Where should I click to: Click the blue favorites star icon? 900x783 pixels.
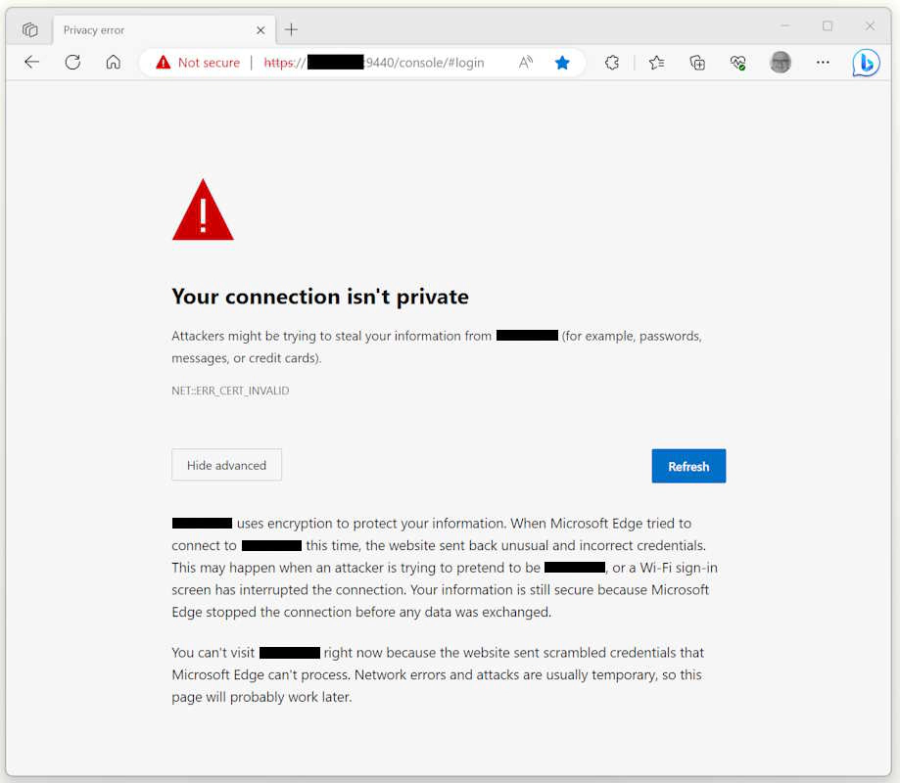click(562, 63)
